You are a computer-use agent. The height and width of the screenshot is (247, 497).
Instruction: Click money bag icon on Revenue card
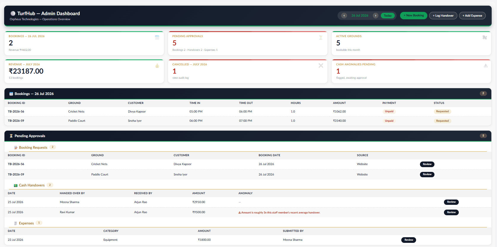(157, 66)
